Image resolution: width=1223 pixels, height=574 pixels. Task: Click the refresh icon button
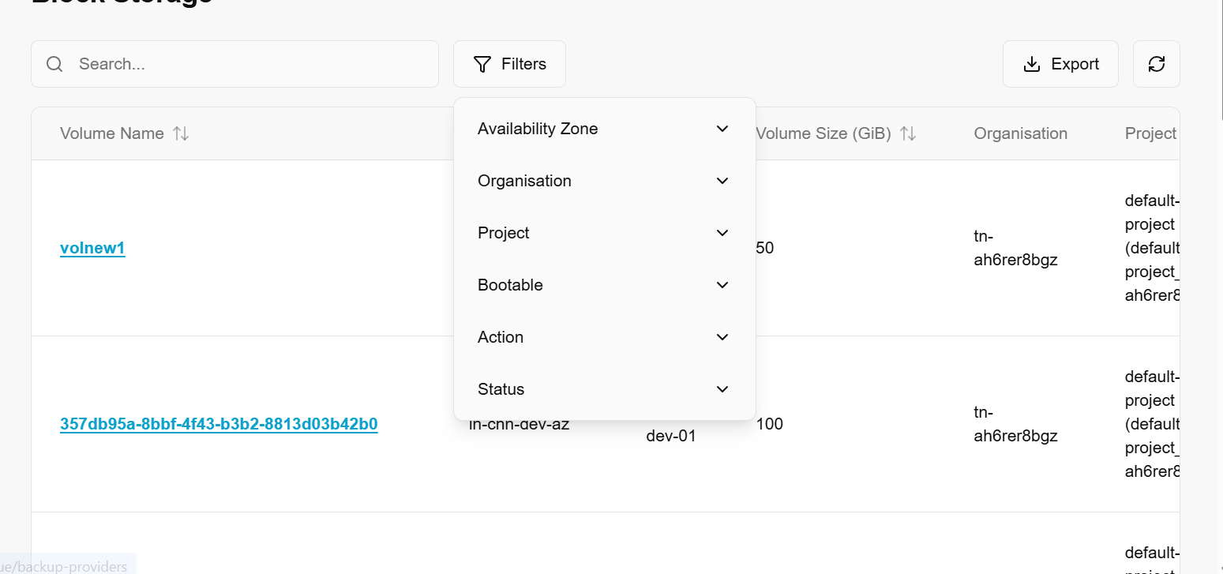1156,64
